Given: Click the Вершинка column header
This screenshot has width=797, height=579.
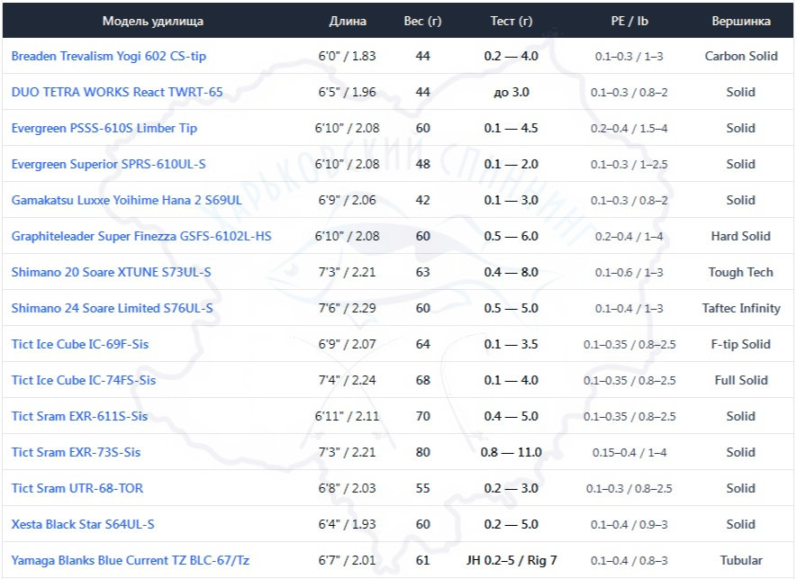Looking at the screenshot, I should [740, 20].
